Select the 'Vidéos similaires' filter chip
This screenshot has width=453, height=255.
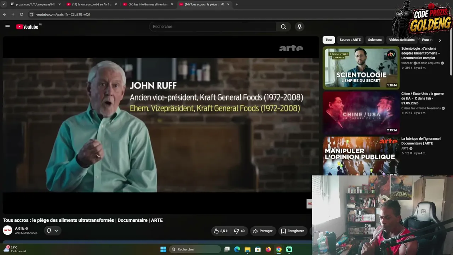(402, 40)
